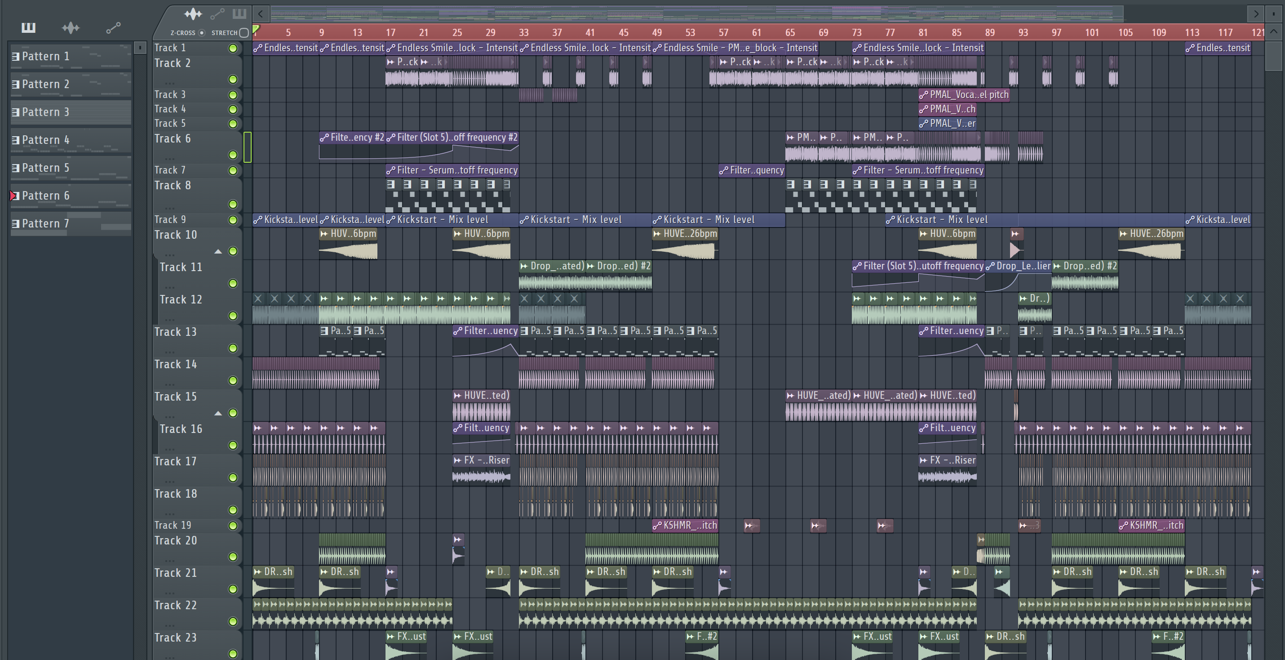Mute Track 19
This screenshot has height=660, width=1285.
[x=232, y=526]
